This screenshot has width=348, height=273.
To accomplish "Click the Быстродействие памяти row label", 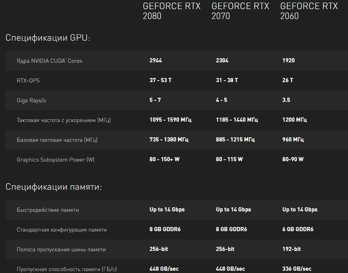I will [x=48, y=210].
